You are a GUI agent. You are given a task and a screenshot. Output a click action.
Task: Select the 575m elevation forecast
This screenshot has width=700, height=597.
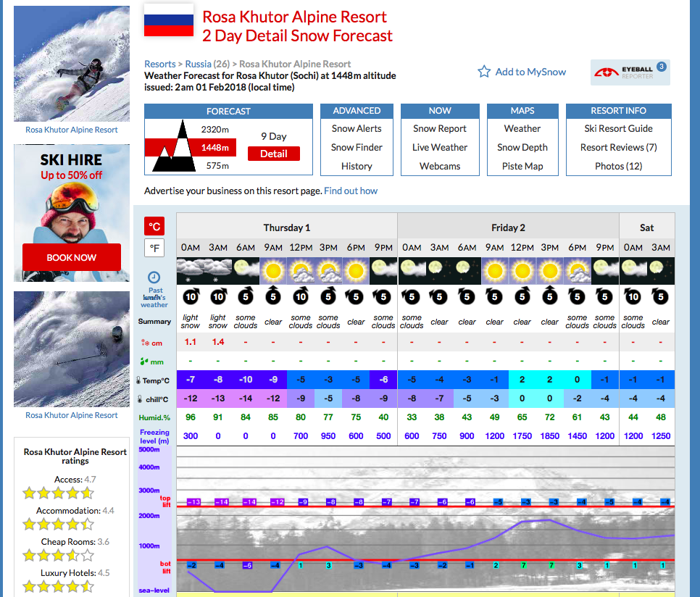(x=217, y=165)
